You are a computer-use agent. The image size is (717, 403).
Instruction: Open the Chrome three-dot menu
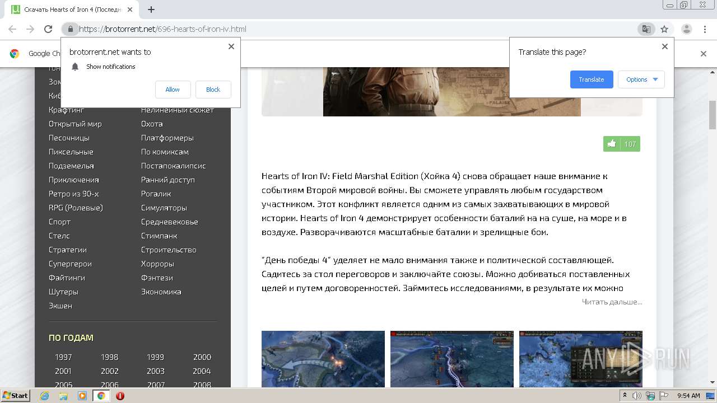coord(705,29)
